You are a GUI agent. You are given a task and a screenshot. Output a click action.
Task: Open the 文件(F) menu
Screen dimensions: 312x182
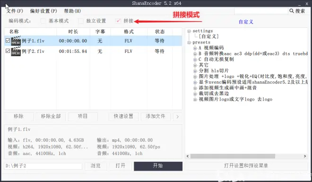(15, 11)
